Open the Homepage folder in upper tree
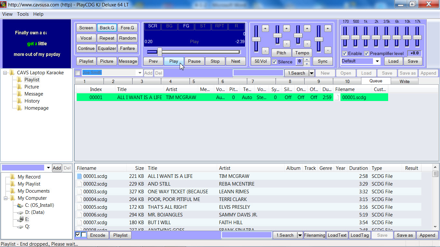The height and width of the screenshot is (247, 440). tap(36, 108)
